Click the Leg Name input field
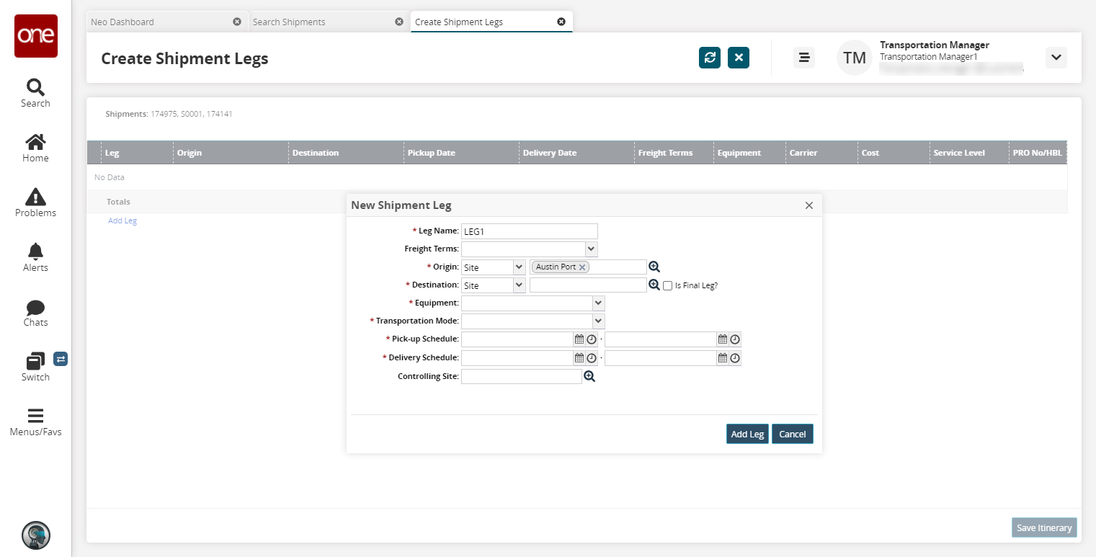 [529, 231]
